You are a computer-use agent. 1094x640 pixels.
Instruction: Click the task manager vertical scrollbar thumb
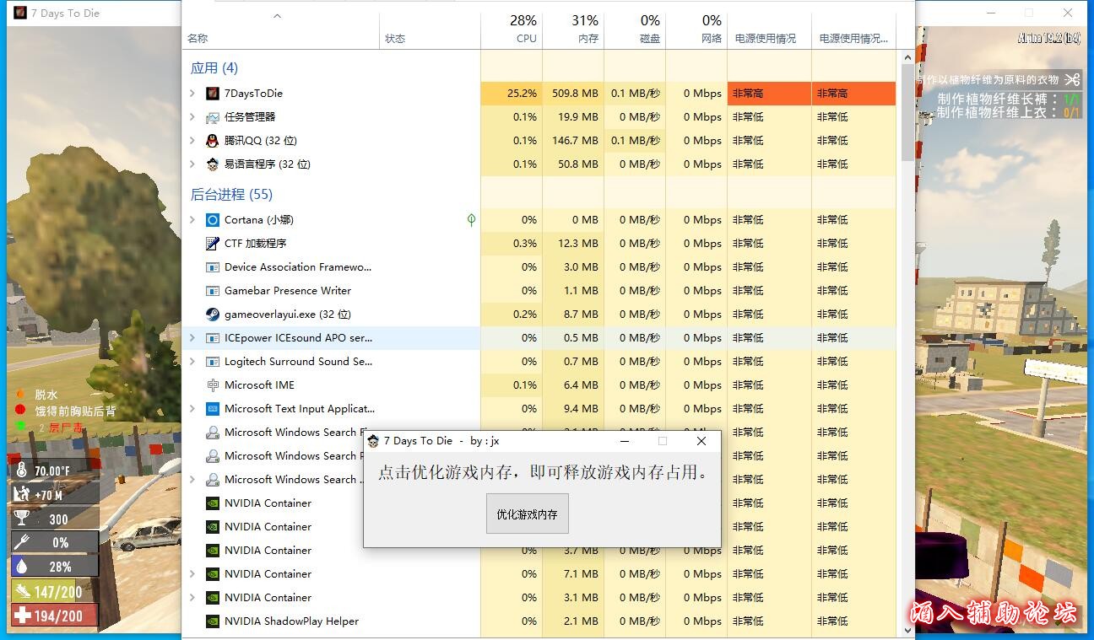pyautogui.click(x=908, y=111)
